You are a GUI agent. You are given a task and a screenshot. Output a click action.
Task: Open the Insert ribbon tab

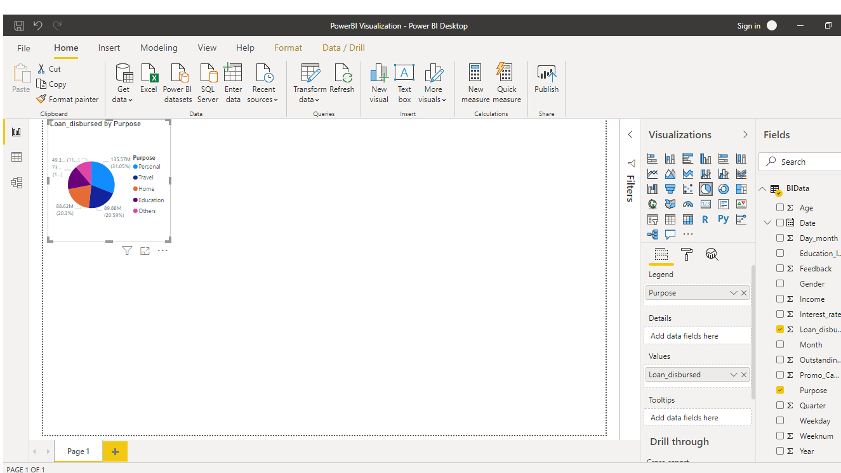tap(109, 48)
